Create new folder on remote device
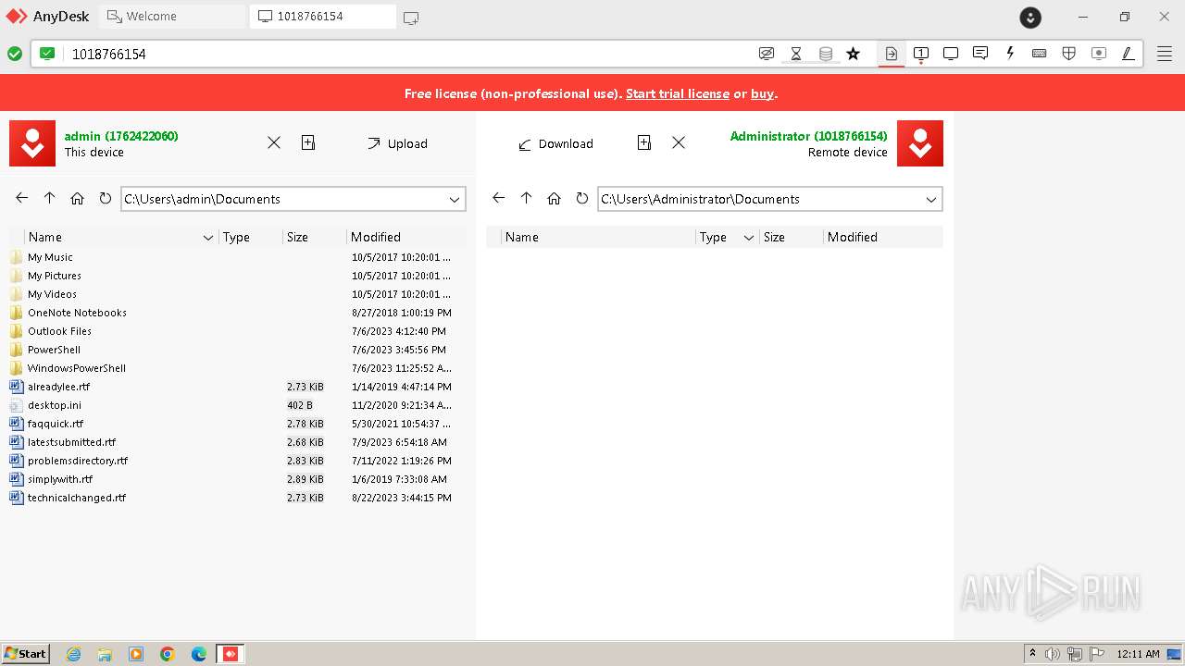This screenshot has height=666, width=1185. [x=644, y=142]
